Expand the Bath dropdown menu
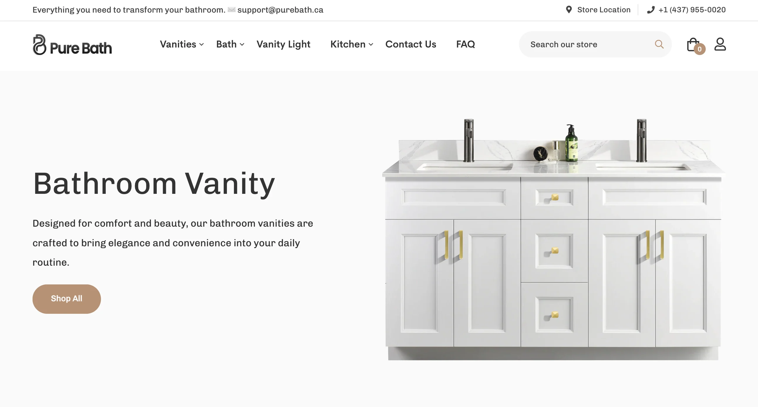The image size is (758, 407). coord(230,44)
